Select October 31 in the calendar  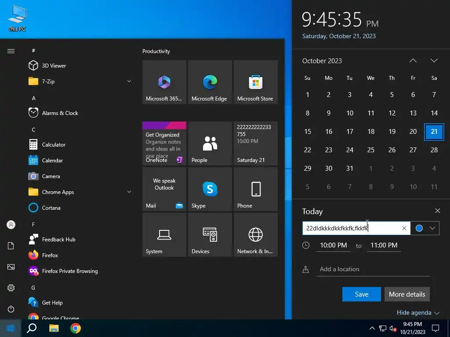pos(349,168)
